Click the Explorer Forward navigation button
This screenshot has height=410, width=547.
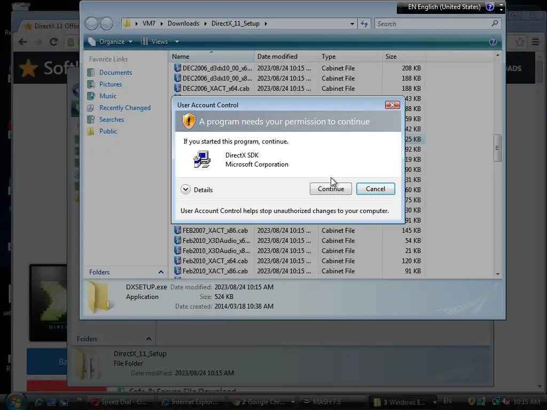coord(106,23)
